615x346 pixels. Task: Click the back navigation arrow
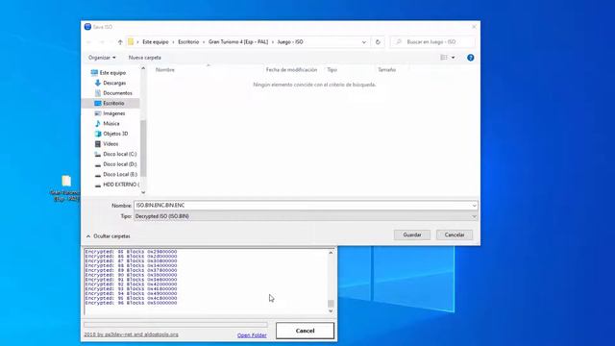[x=89, y=42]
